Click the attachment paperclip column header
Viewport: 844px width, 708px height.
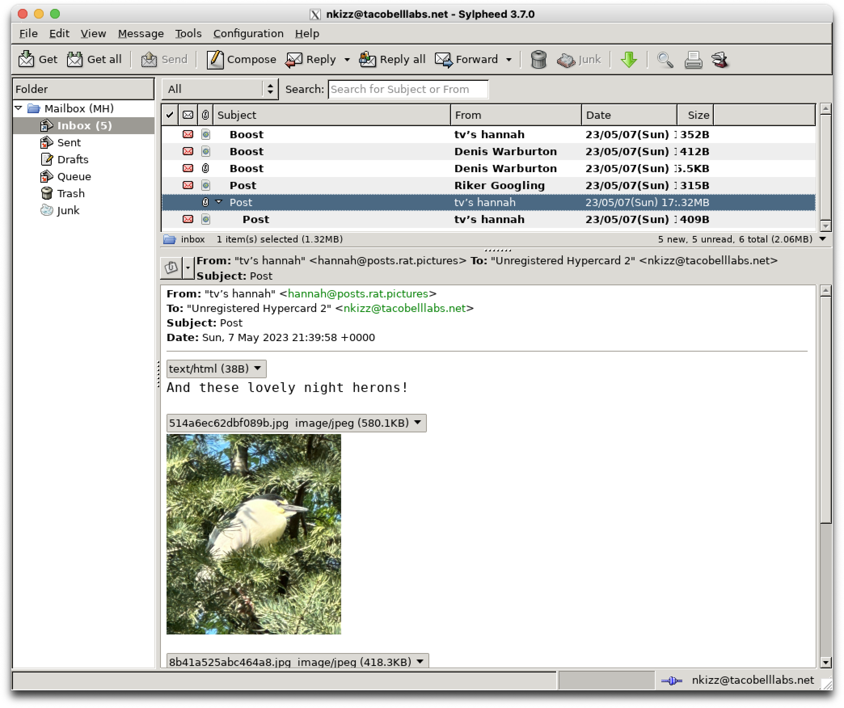(205, 115)
